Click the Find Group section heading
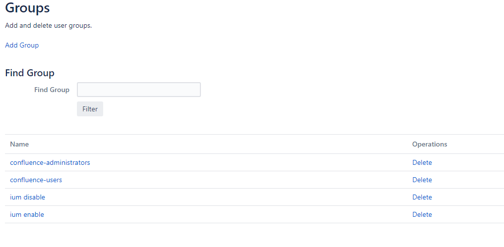The image size is (504, 247). point(30,73)
